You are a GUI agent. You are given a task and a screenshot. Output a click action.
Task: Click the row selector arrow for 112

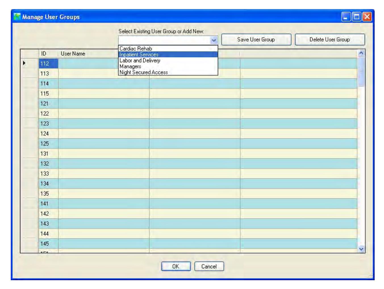coord(30,63)
